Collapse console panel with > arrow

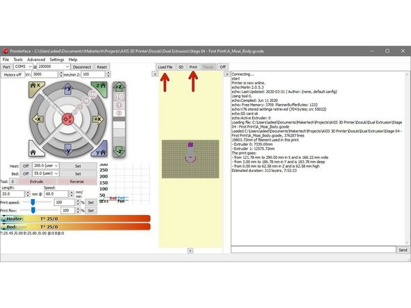click(x=227, y=74)
